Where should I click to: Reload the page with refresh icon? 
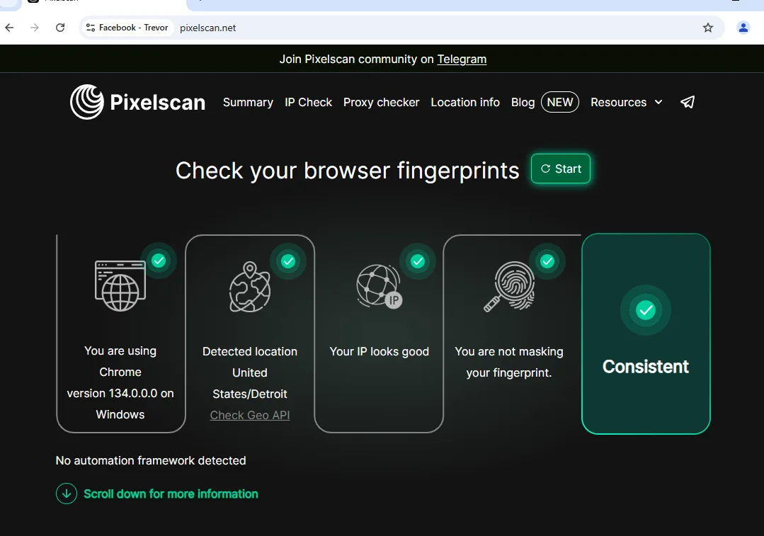point(60,28)
